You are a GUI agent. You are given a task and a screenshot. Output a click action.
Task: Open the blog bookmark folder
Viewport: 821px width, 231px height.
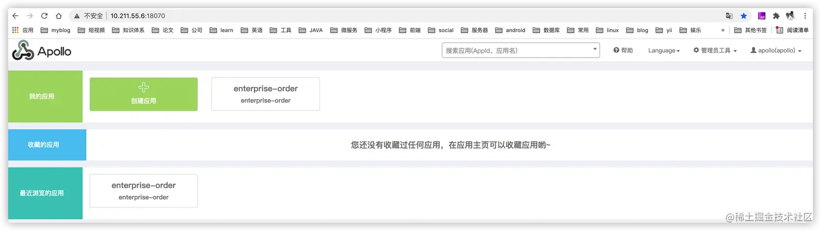637,30
